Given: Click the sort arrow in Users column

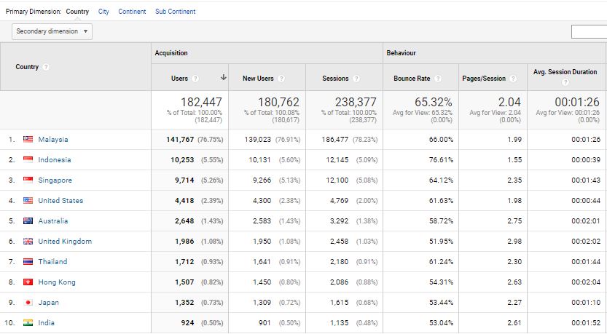Looking at the screenshot, I should click(x=224, y=77).
